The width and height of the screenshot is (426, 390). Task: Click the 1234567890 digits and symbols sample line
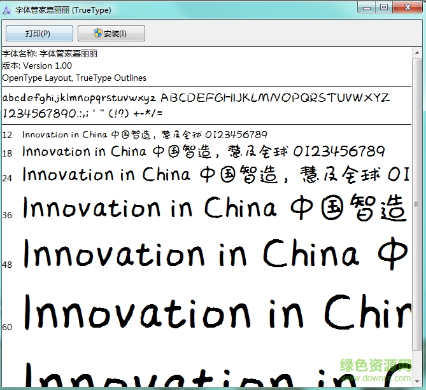[83, 113]
